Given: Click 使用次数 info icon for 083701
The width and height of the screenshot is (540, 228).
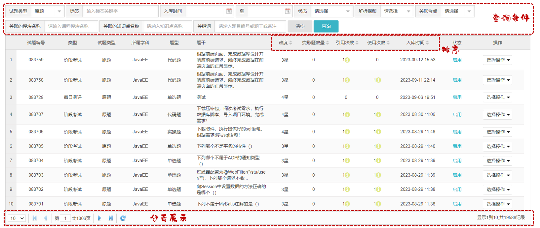Looking at the screenshot, I should (x=378, y=204).
